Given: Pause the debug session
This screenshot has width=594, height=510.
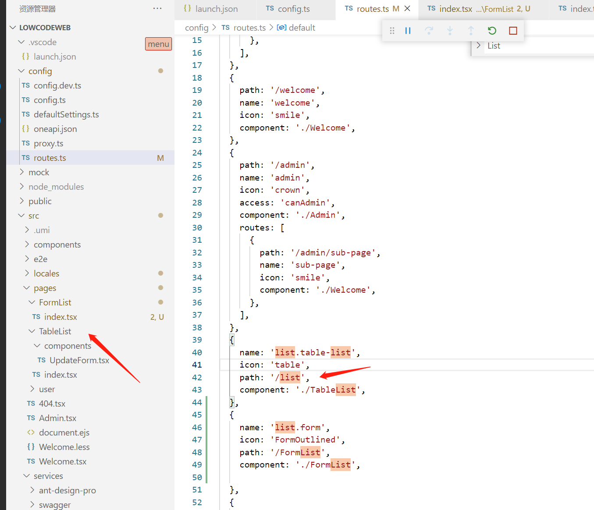Looking at the screenshot, I should [408, 31].
